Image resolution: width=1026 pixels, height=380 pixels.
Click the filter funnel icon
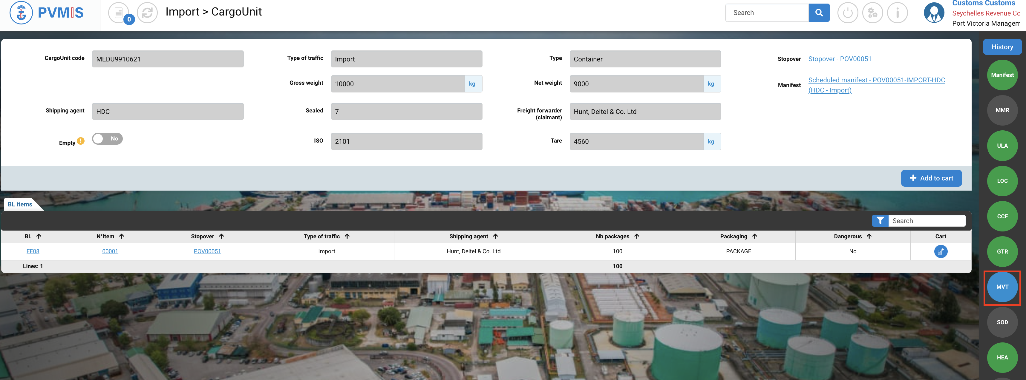coord(880,221)
